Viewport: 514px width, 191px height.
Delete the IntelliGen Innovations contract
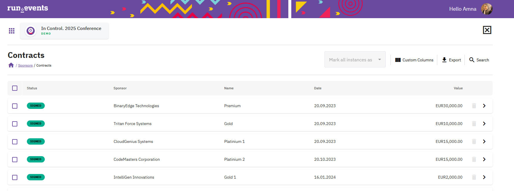click(474, 177)
